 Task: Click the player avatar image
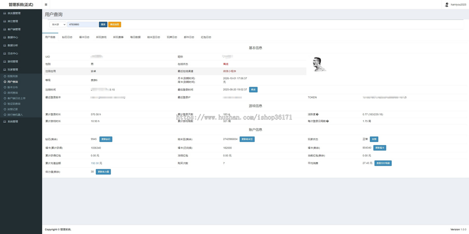click(x=320, y=65)
